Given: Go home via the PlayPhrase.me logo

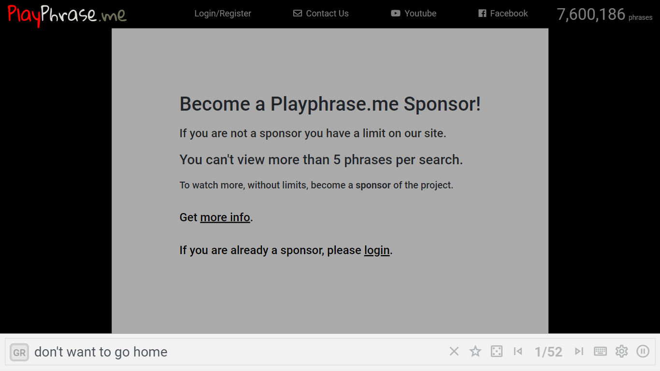Looking at the screenshot, I should point(66,14).
